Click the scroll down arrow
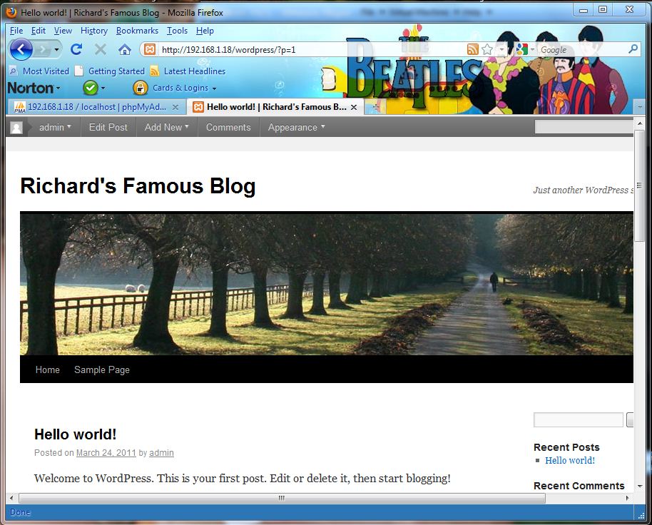This screenshot has height=525, width=652. coord(640,486)
